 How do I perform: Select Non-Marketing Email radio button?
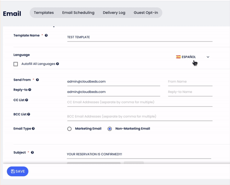click(x=110, y=129)
